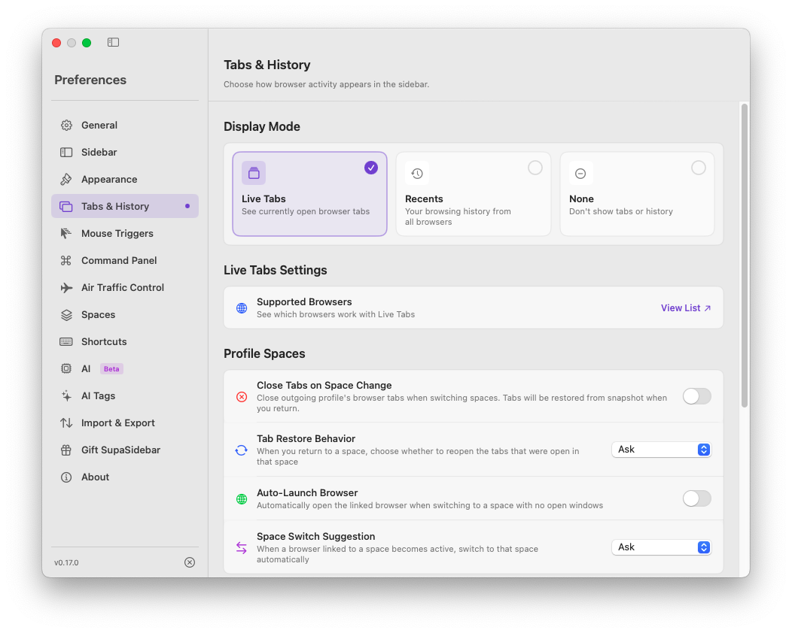792x633 pixels.
Task: Click the Air Traffic Control airplane icon
Action: tap(66, 288)
